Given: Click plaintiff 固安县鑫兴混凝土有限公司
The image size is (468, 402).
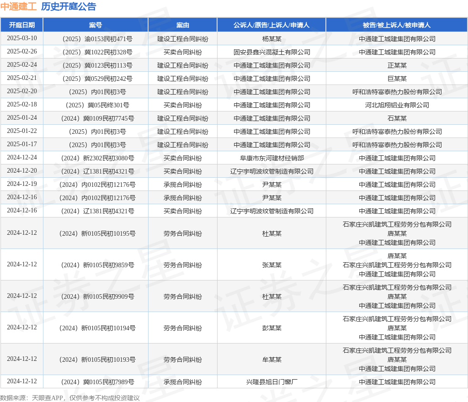Looking at the screenshot, I should pos(271,52).
